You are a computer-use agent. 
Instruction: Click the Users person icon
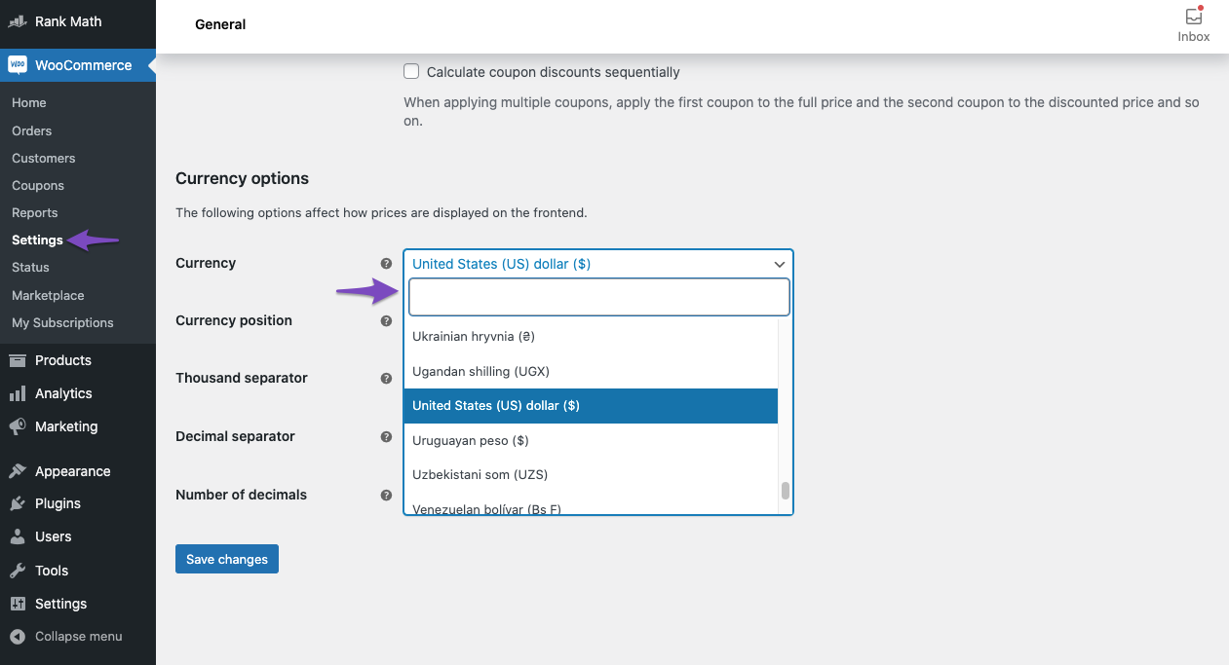tap(18, 536)
